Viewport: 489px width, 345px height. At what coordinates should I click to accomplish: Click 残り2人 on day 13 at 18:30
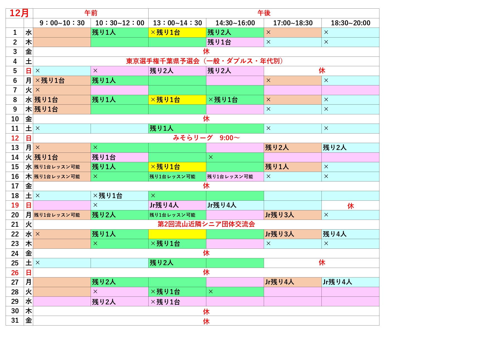coord(335,148)
